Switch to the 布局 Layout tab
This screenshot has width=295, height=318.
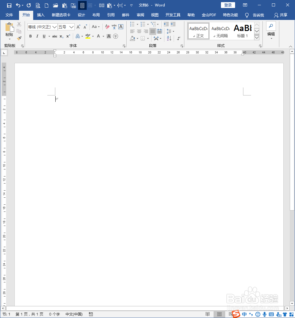tap(96, 15)
